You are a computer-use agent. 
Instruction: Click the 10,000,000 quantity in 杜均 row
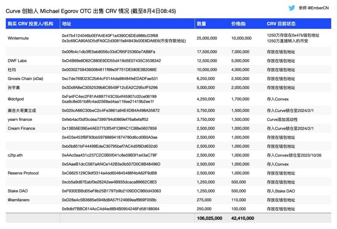coord(207,70)
